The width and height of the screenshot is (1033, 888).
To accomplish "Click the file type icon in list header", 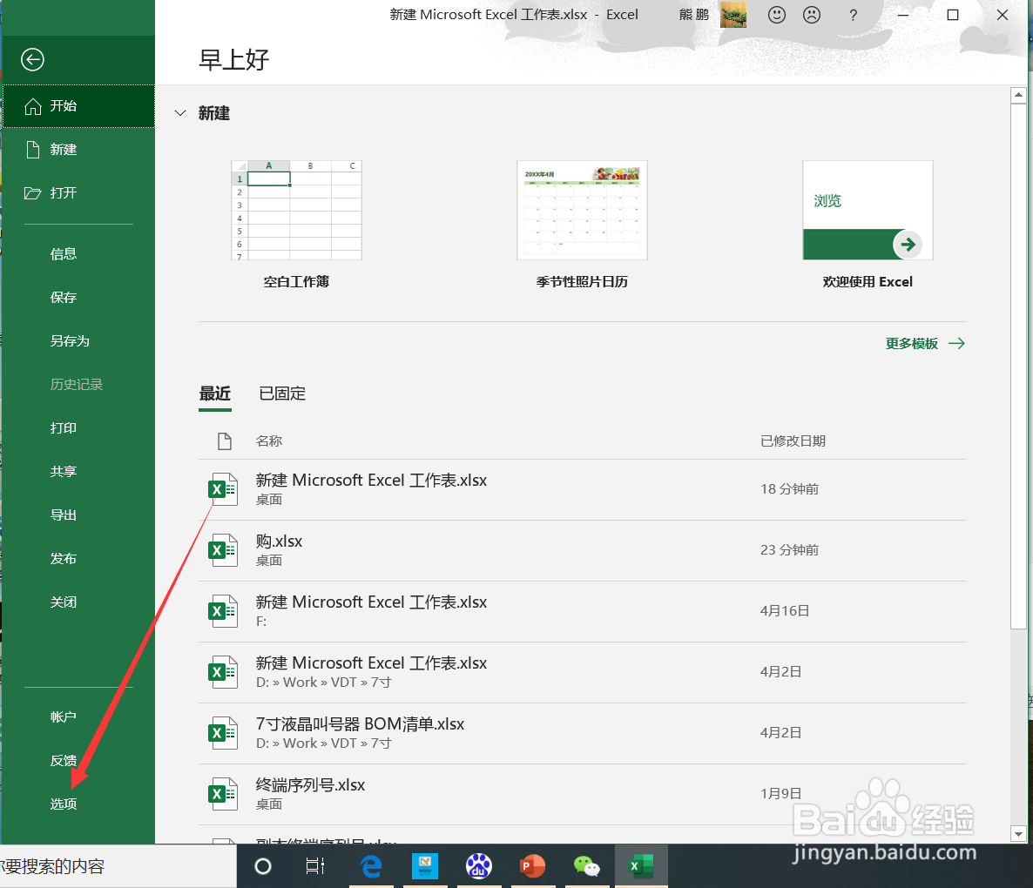I will [225, 441].
